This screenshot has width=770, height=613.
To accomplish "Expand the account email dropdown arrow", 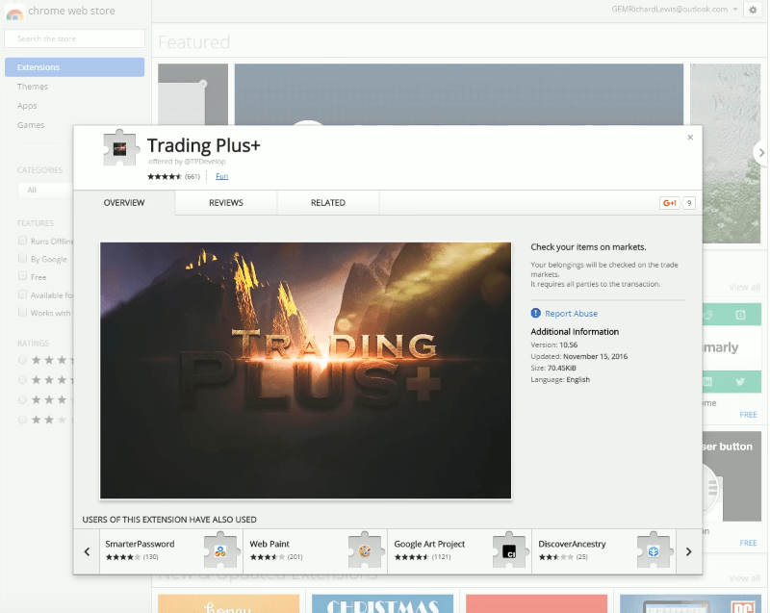I will [x=735, y=10].
